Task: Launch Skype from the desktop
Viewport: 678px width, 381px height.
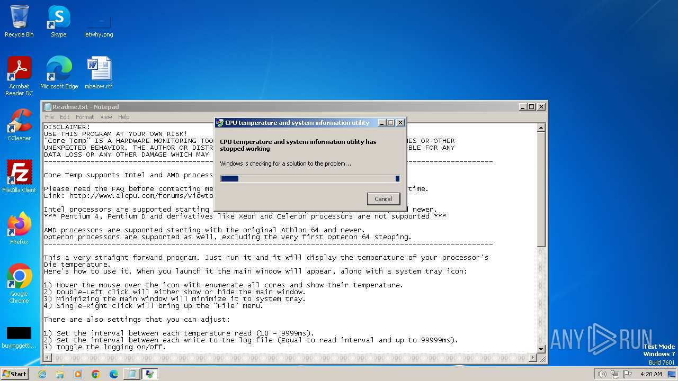Action: pyautogui.click(x=58, y=21)
